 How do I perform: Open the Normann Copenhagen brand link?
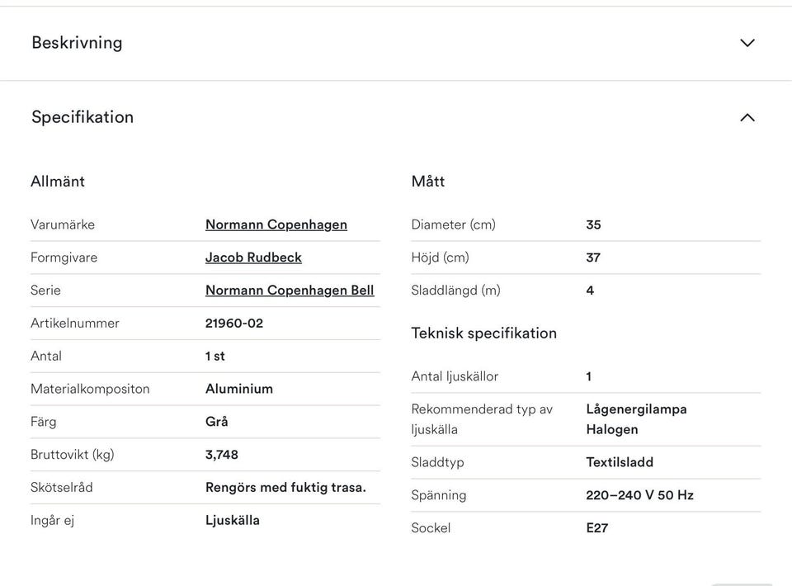point(276,224)
